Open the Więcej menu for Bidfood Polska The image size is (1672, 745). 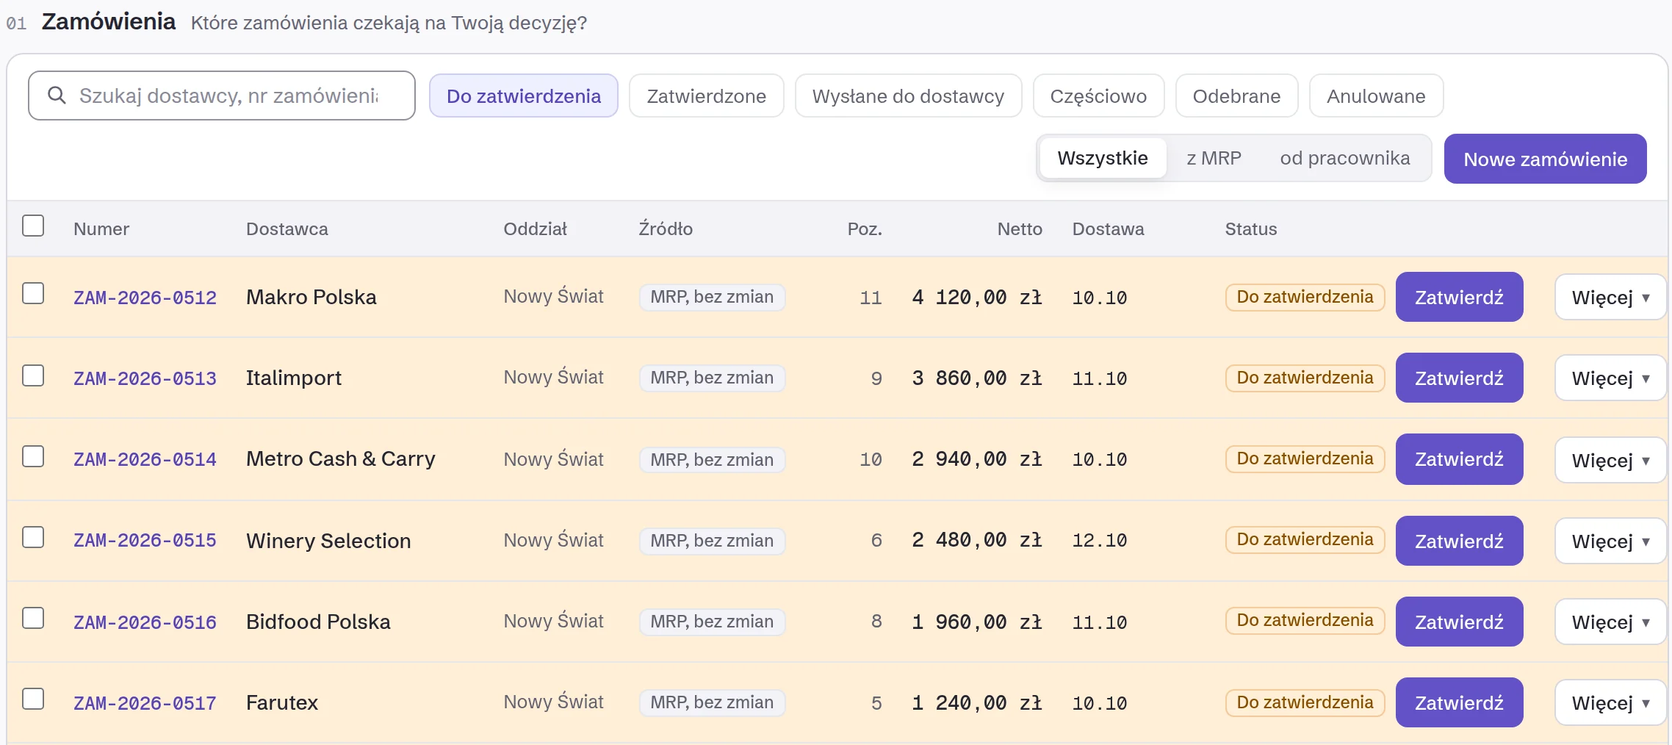click(1610, 622)
